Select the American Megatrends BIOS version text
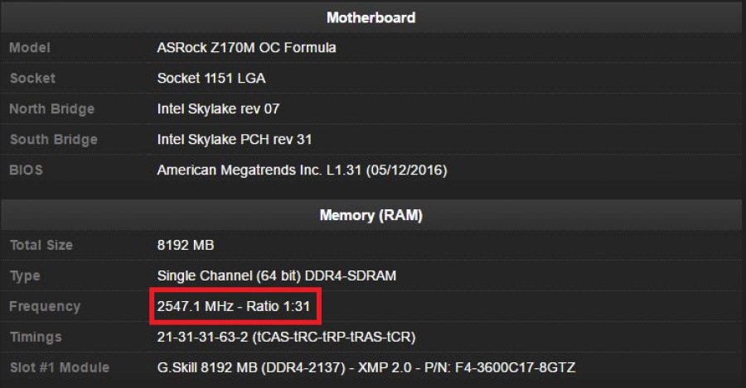The width and height of the screenshot is (746, 388). coord(302,170)
